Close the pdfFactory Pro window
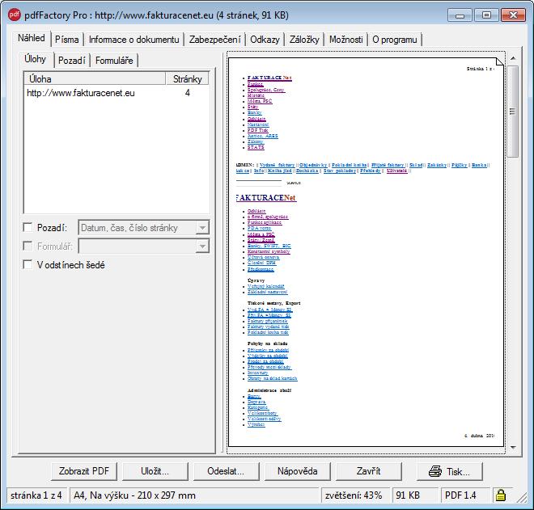 tap(513, 15)
